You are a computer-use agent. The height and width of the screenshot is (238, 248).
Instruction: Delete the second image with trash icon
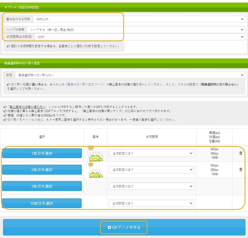click(x=241, y=170)
